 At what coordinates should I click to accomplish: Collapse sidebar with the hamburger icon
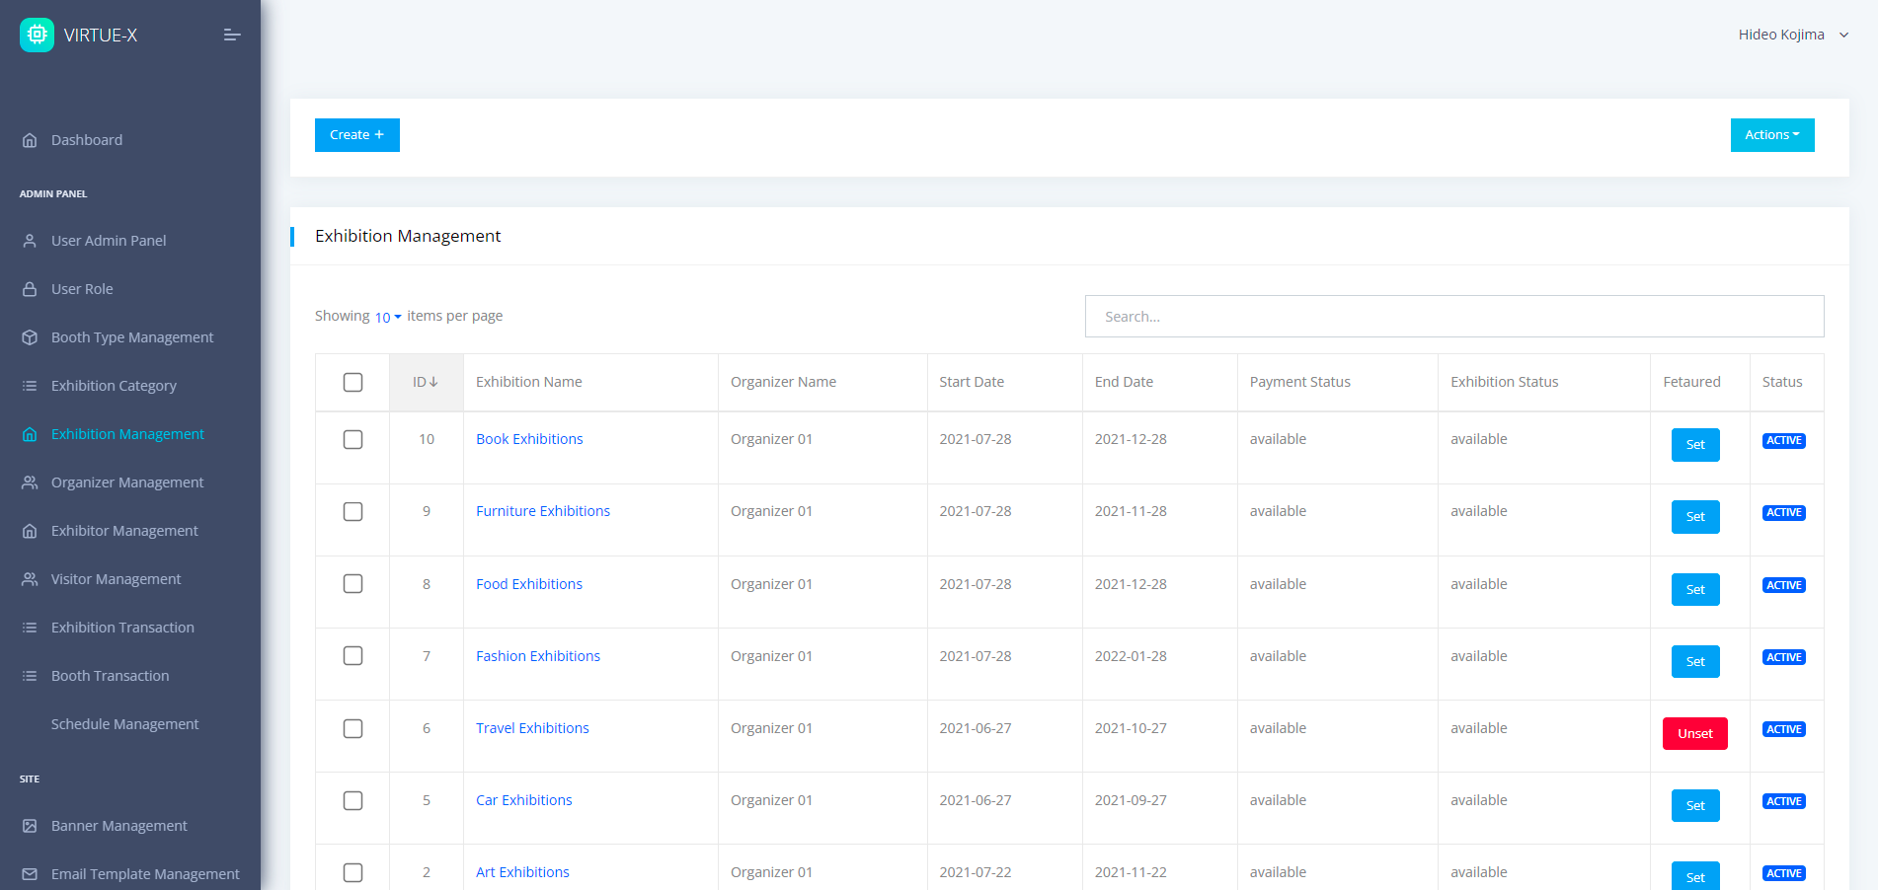pos(232,35)
